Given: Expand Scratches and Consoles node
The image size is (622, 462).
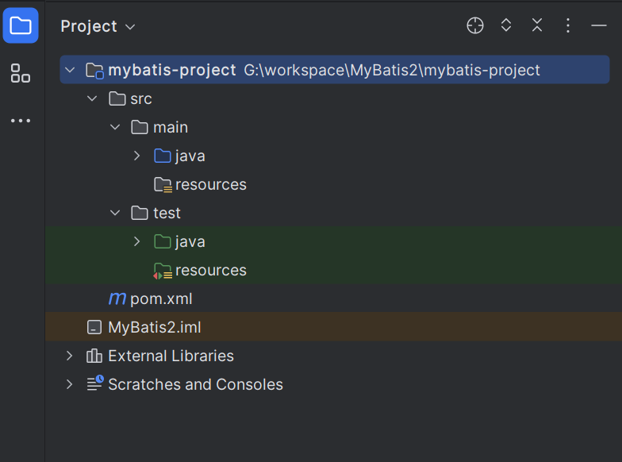Looking at the screenshot, I should click(70, 384).
